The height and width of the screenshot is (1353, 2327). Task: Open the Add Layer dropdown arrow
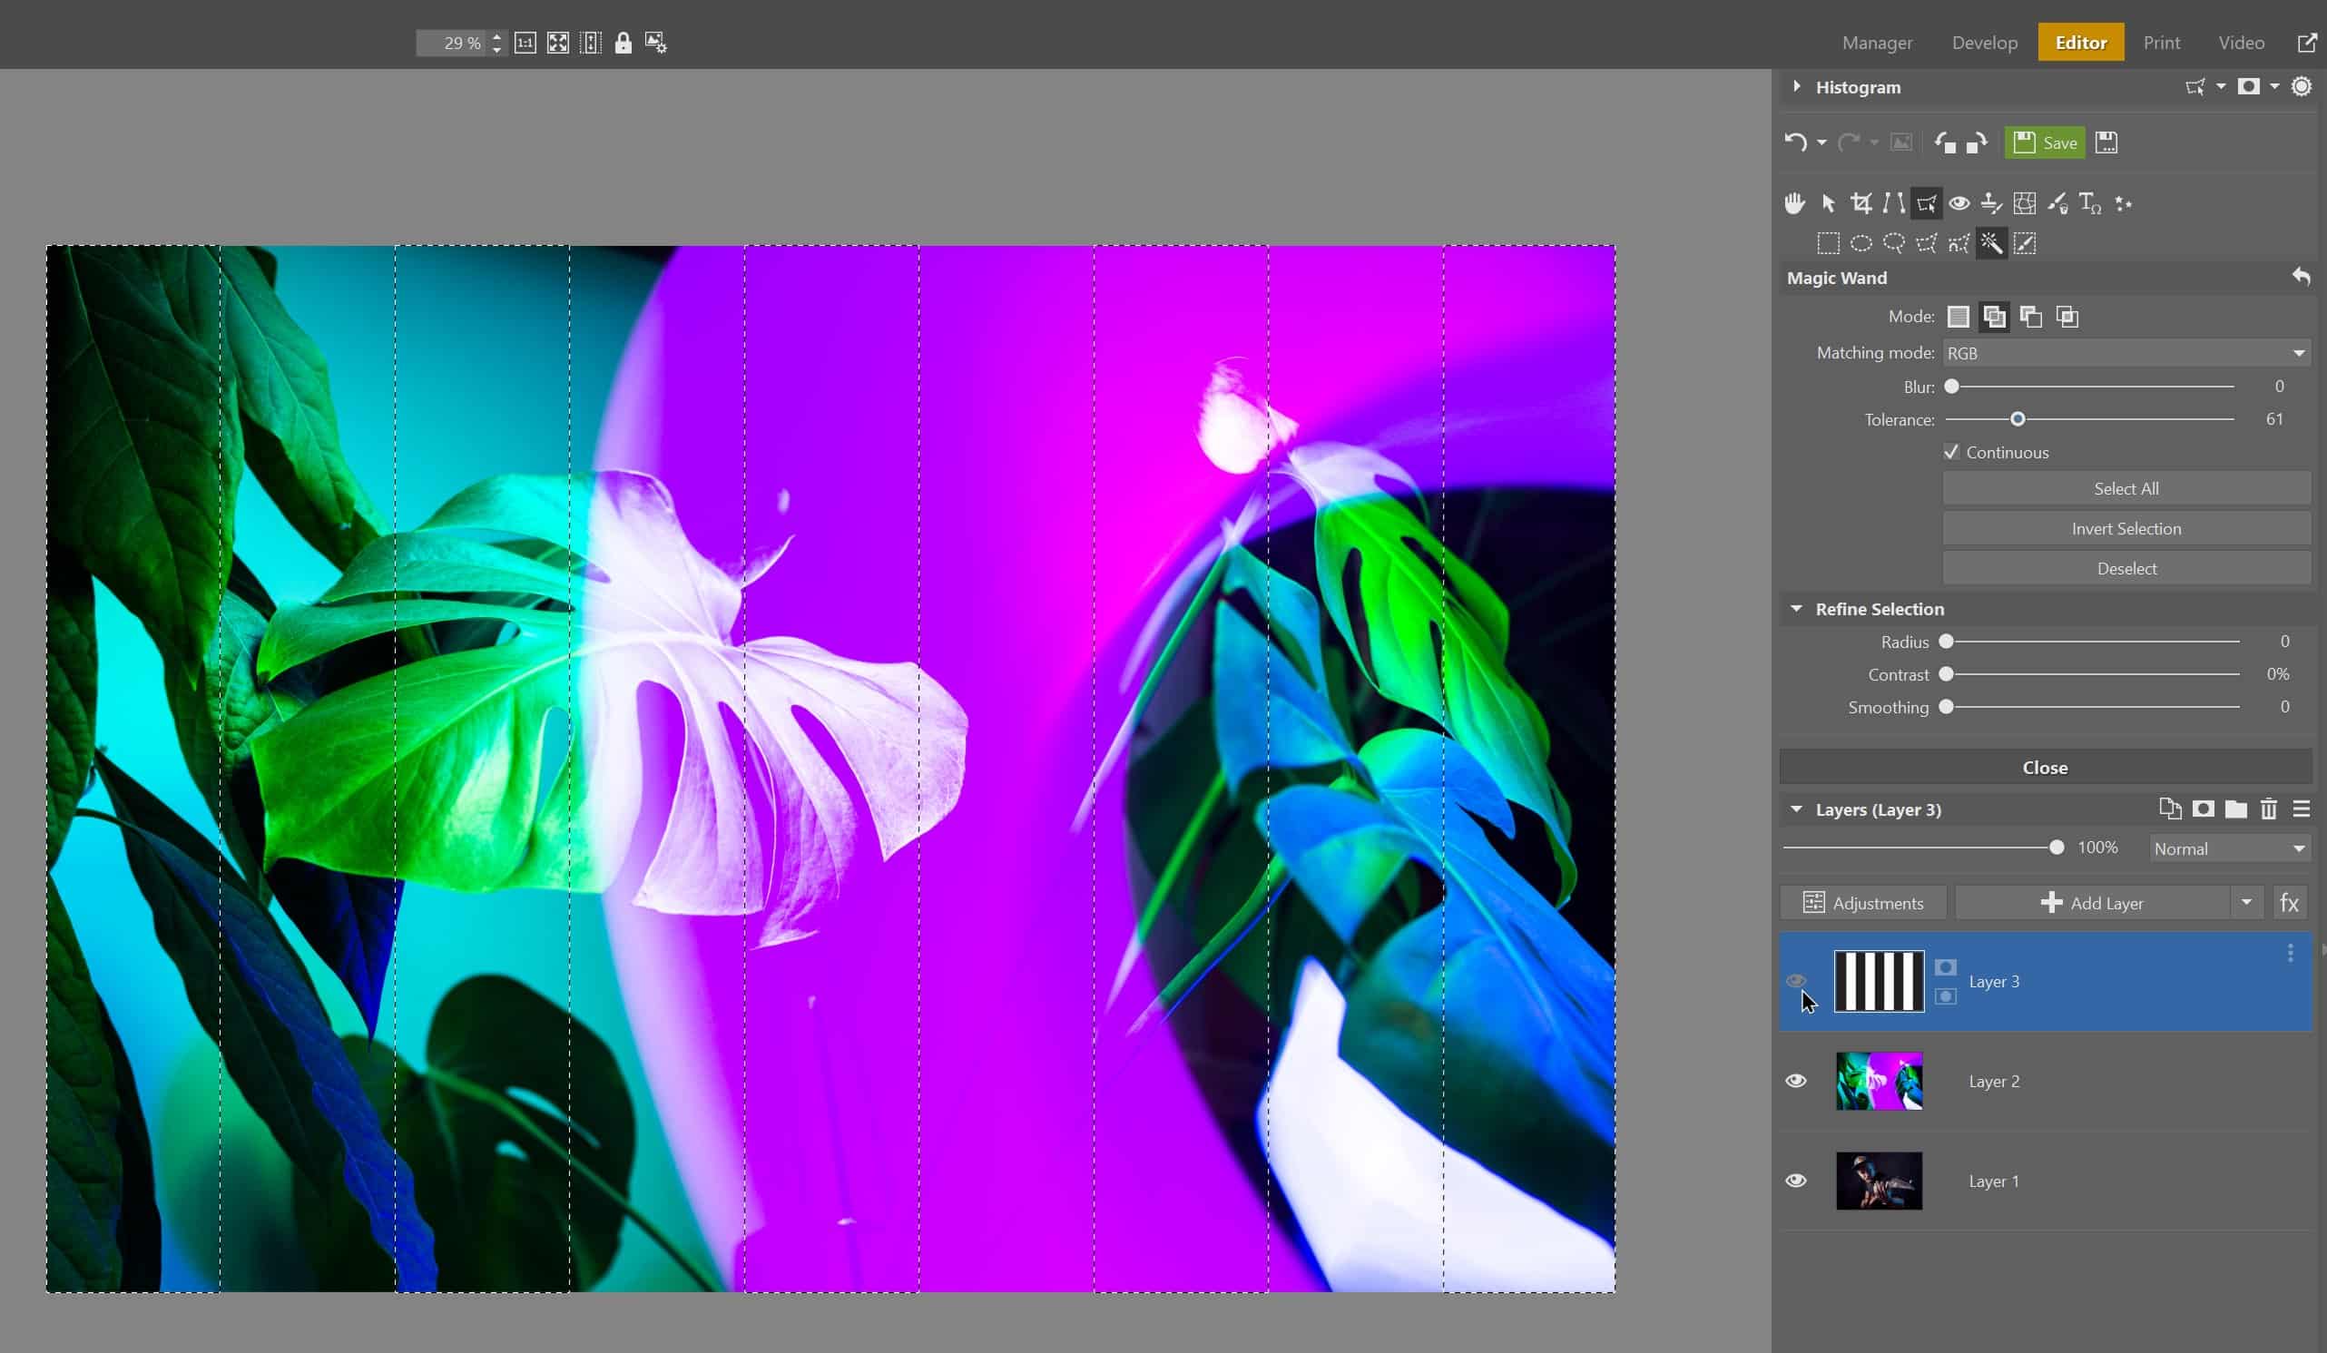pos(2246,902)
